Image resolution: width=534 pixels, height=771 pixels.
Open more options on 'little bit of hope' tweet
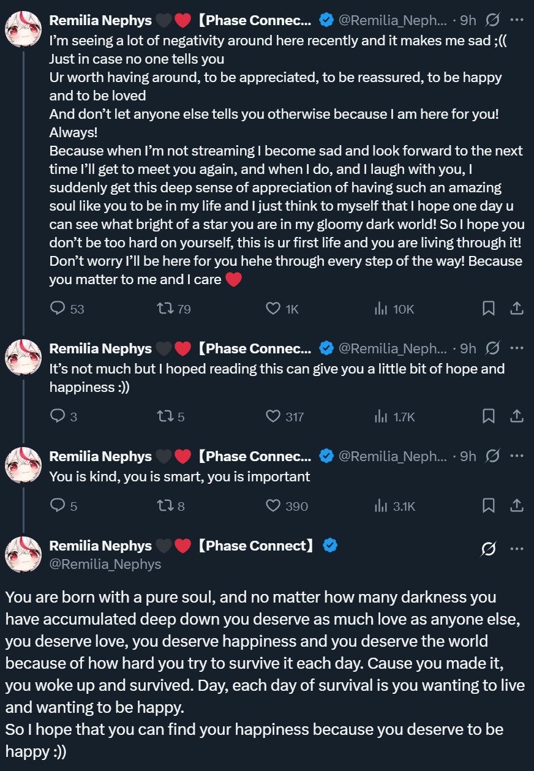[517, 348]
